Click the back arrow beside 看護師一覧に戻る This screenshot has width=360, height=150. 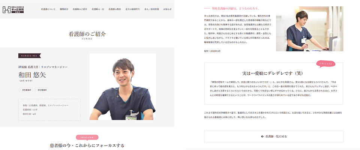pos(262,136)
